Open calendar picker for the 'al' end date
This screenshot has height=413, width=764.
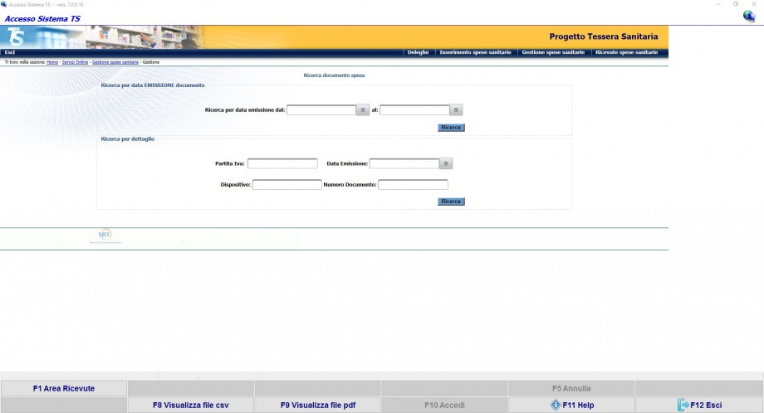[456, 109]
